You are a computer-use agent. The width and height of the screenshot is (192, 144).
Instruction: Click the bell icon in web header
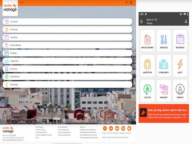click(x=126, y=2)
